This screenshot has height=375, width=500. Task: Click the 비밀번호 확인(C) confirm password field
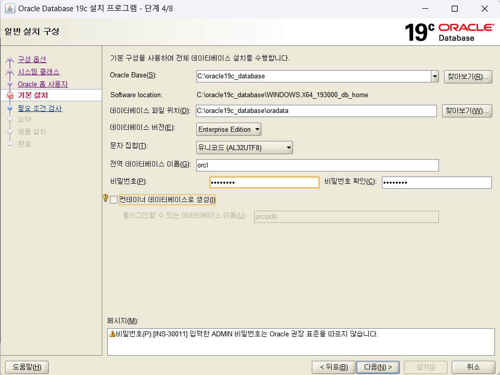click(437, 182)
